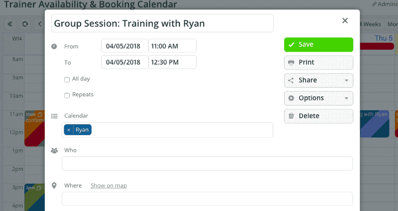Click the Options gear icon
This screenshot has width=398, height=211.
[x=291, y=98]
